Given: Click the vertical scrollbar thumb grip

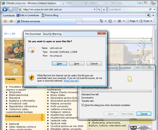Looking at the screenshot, I should click(x=154, y=58).
